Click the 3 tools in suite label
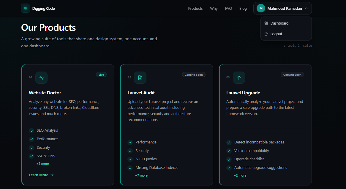 coord(298,46)
